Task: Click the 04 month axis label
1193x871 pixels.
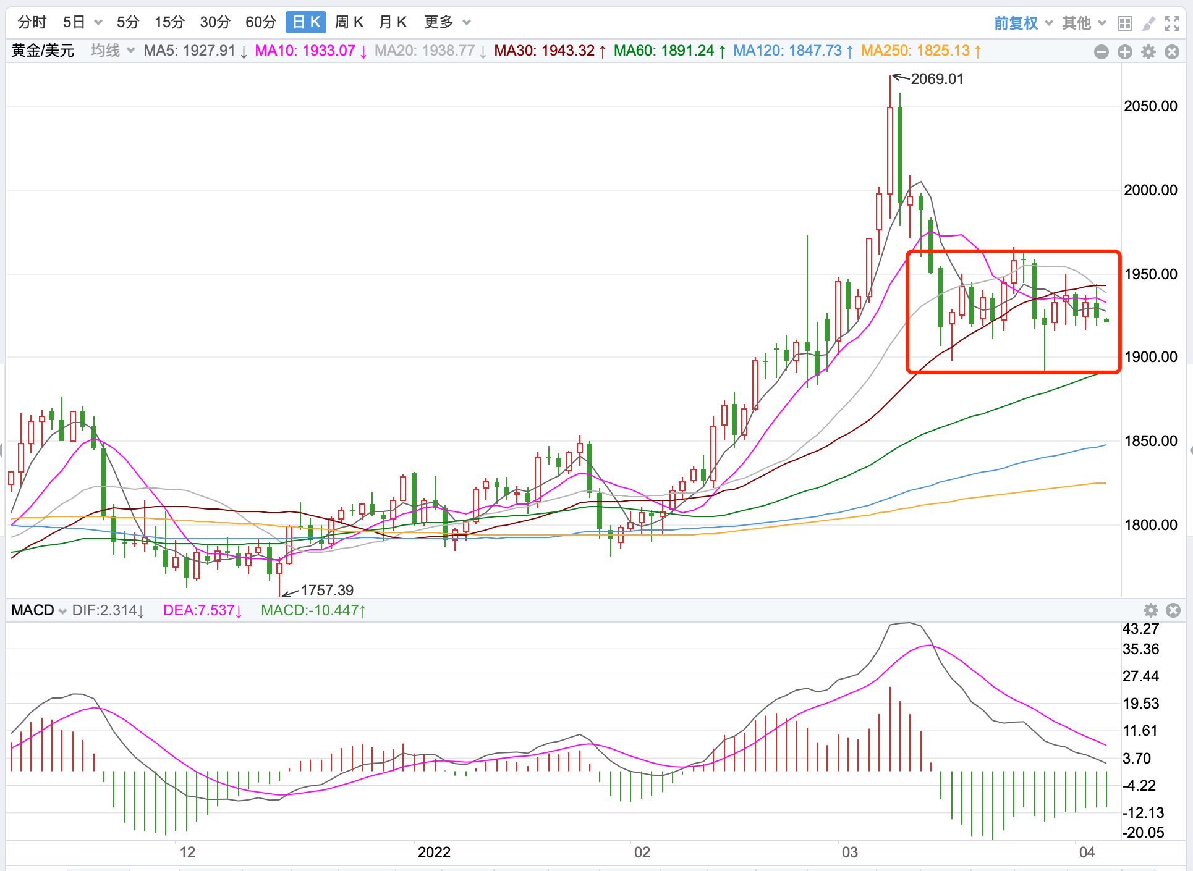Action: point(1087,852)
